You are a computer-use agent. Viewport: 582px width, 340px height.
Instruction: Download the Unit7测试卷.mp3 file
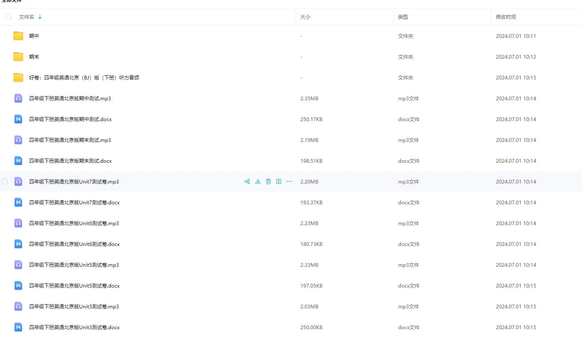tap(258, 181)
